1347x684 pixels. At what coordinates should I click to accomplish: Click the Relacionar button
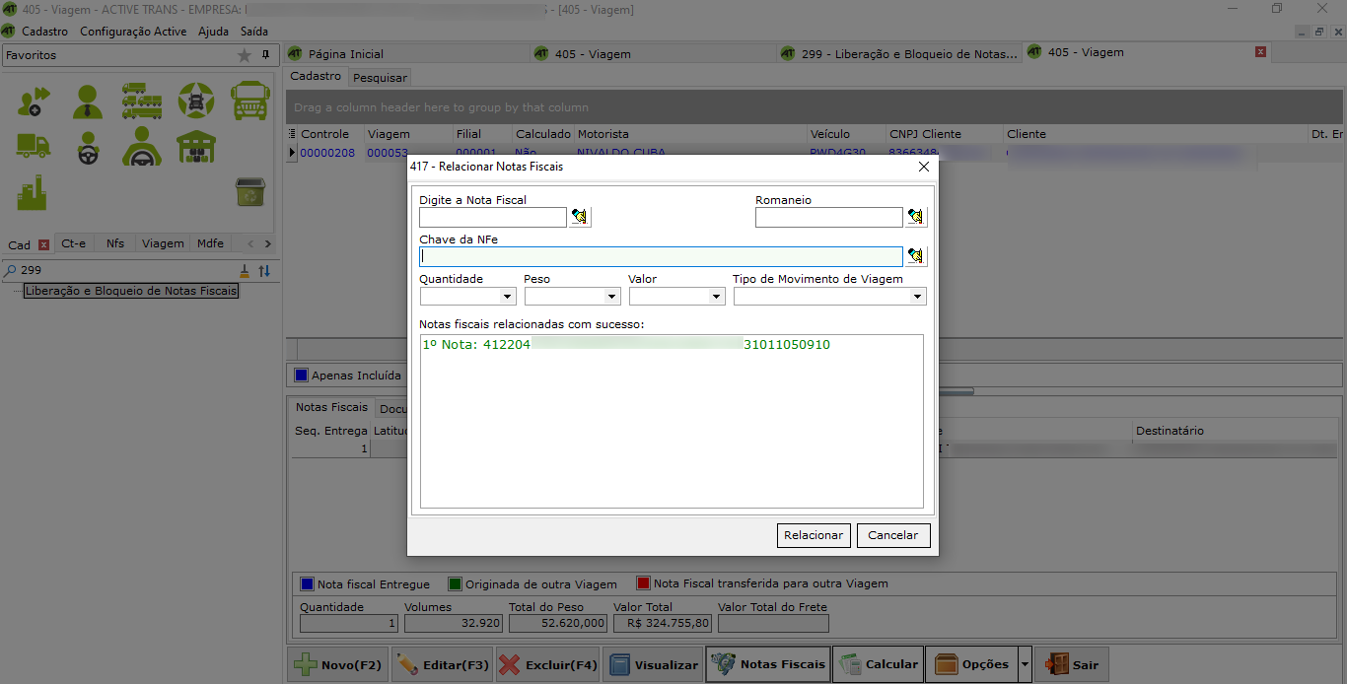[x=814, y=535]
